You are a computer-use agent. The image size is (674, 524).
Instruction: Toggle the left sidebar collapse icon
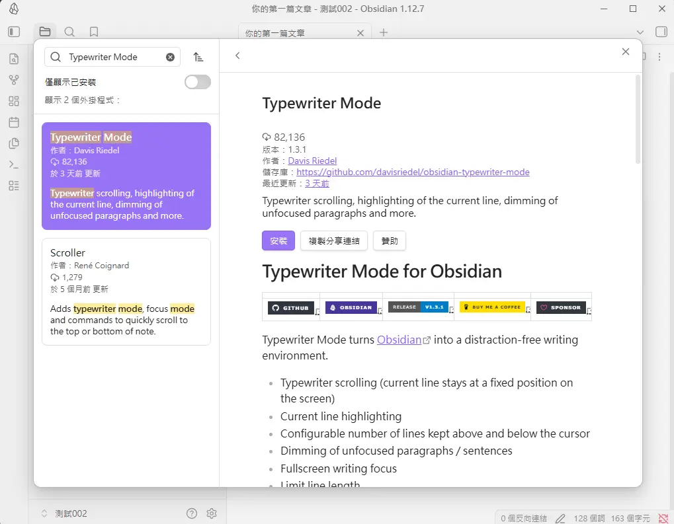point(14,32)
